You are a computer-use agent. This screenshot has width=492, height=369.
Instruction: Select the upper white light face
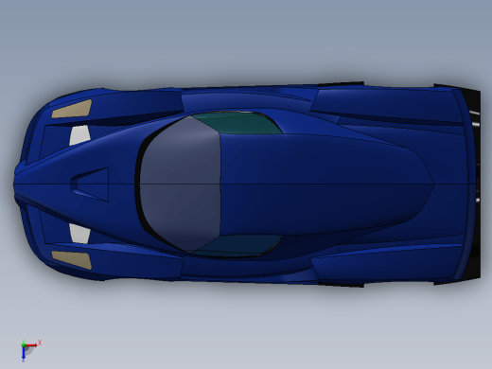point(79,135)
